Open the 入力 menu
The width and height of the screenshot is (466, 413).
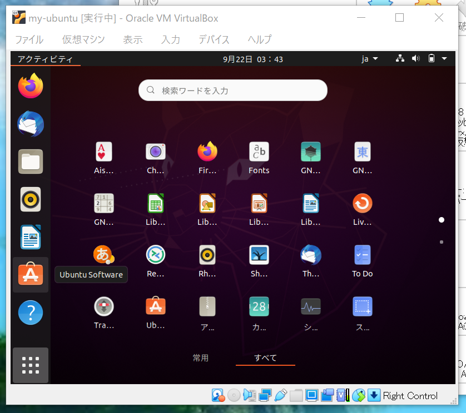coord(171,39)
